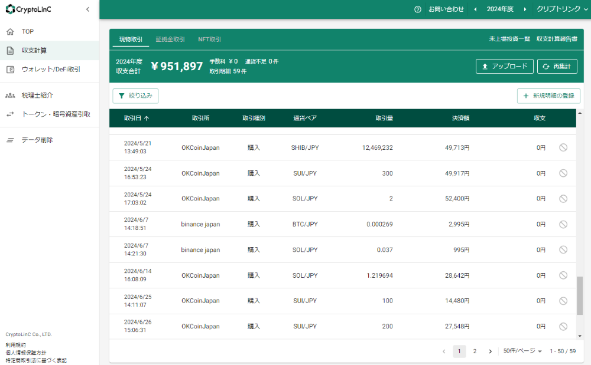Click the 再集計 recalculate button
591x365 pixels.
[557, 66]
